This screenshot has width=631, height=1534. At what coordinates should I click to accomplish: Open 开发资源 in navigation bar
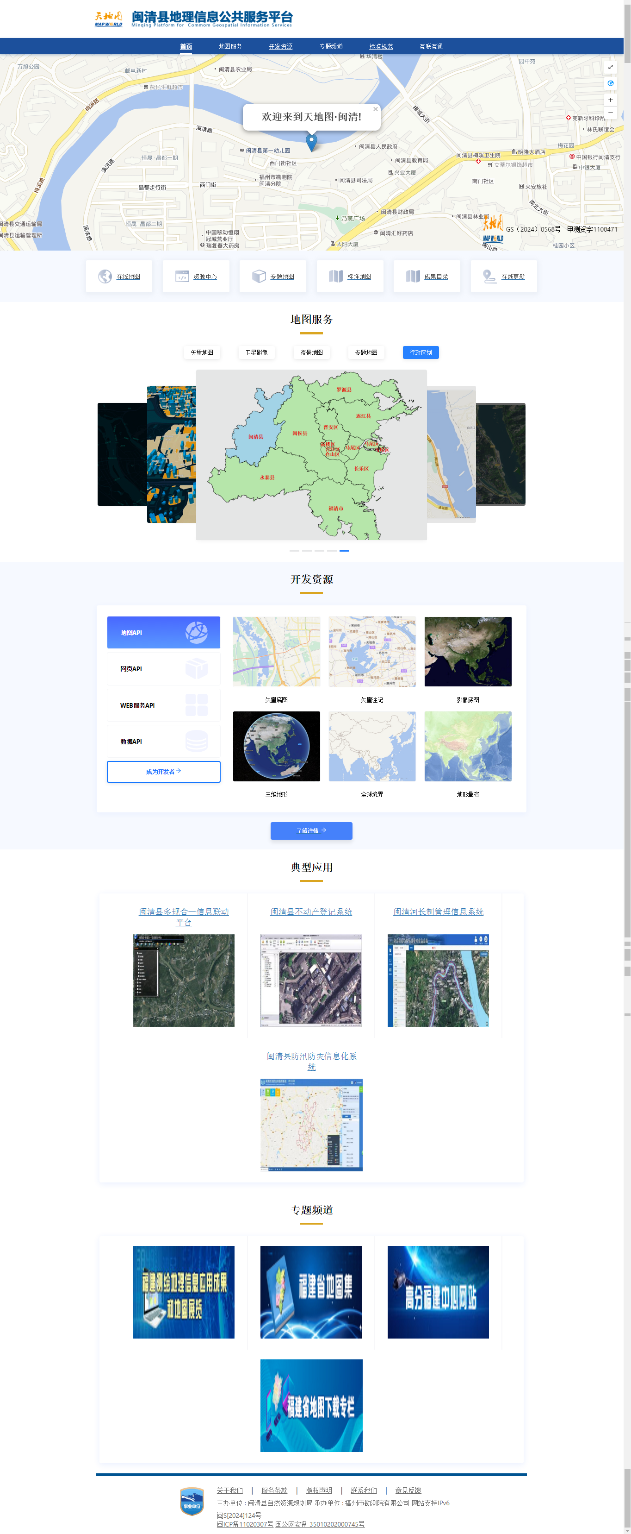(x=280, y=46)
